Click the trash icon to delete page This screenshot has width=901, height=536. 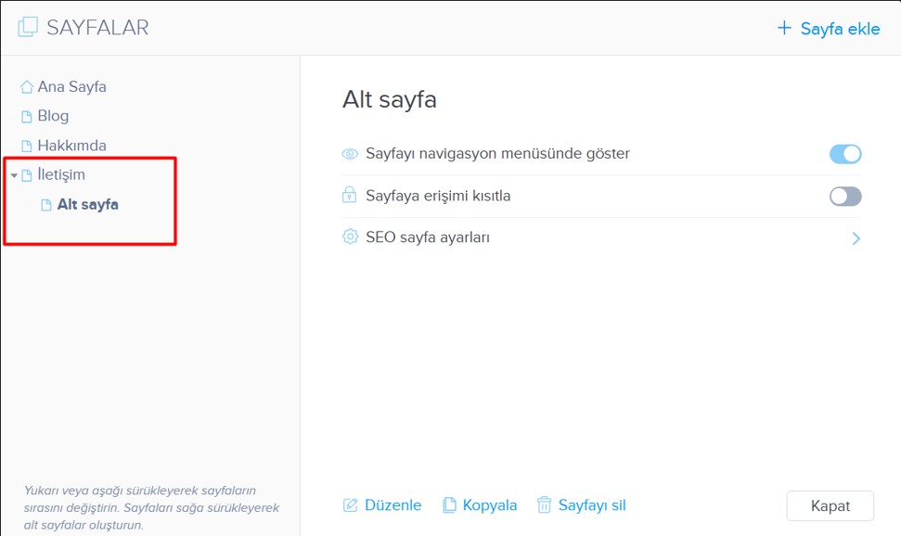coord(544,505)
